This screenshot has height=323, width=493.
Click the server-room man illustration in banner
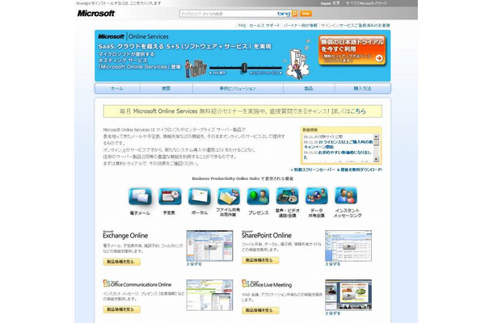(196, 69)
